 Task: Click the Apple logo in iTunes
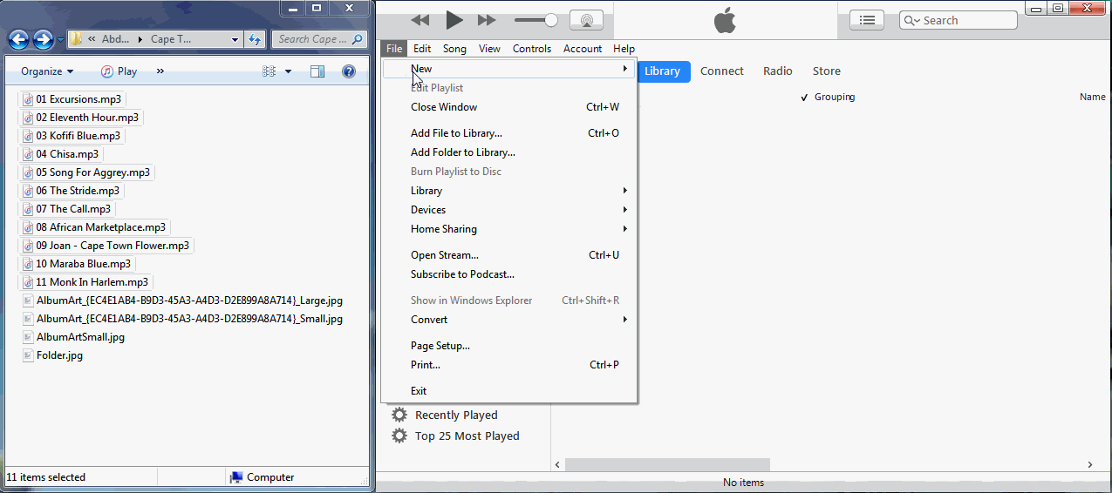[x=725, y=20]
